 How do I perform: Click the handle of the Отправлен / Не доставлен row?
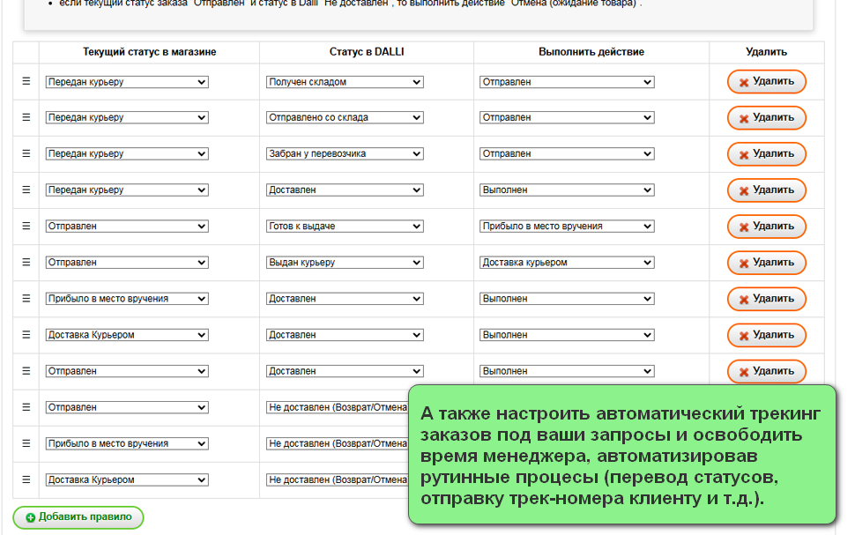(x=26, y=407)
